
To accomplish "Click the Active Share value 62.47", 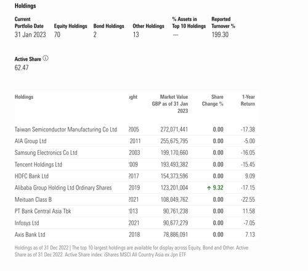I will coord(22,68).
